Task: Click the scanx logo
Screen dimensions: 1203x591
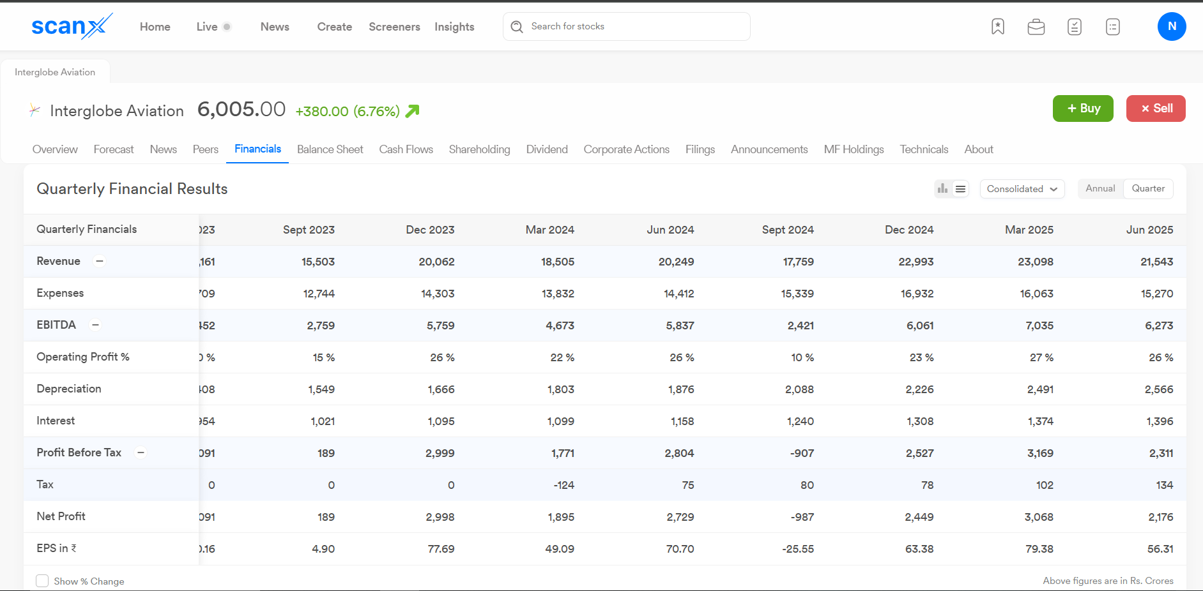Action: point(72,26)
